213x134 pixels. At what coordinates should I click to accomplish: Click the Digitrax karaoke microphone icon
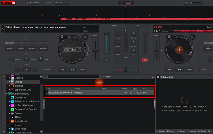12,109
